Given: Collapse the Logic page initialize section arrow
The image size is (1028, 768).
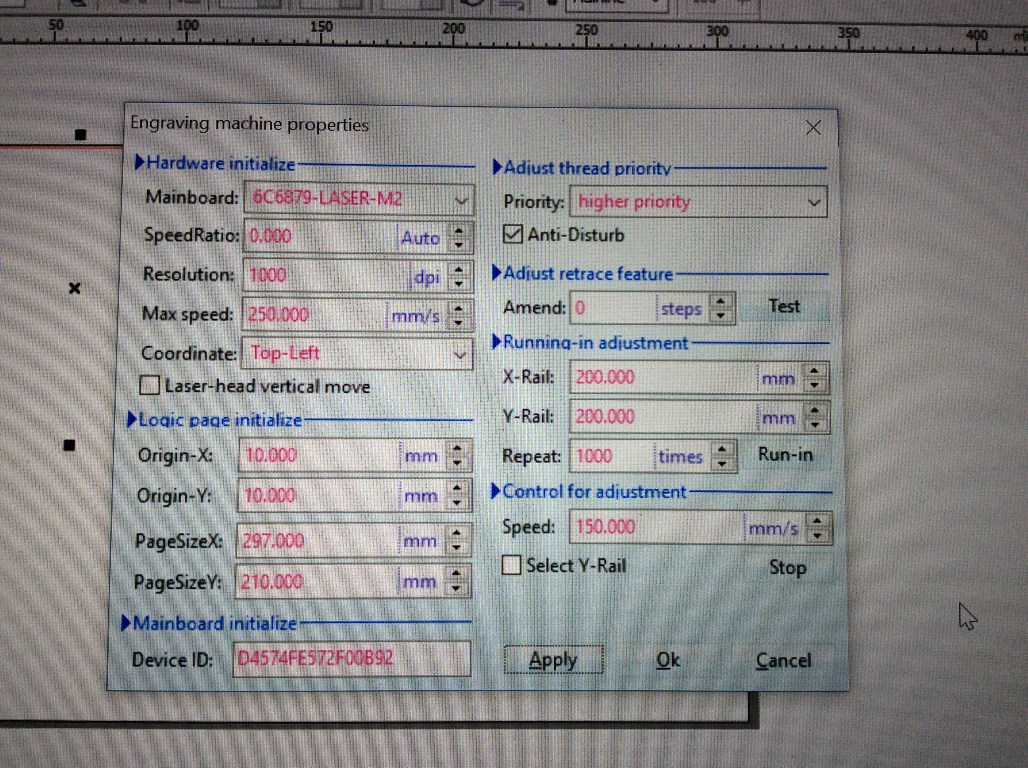Looking at the screenshot, I should click(x=132, y=419).
